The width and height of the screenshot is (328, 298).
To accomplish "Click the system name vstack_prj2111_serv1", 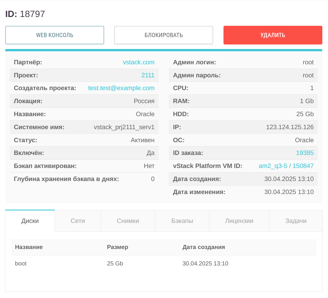I will click(124, 127).
